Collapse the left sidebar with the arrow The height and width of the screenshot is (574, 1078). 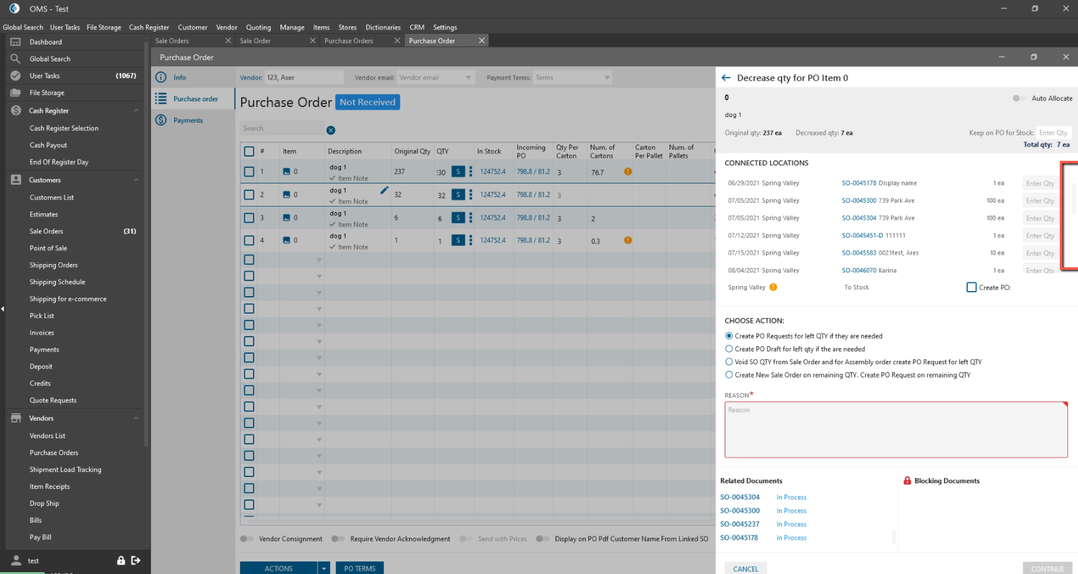point(3,309)
